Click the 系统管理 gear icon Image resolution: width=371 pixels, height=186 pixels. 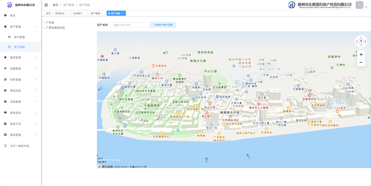pos(5,135)
